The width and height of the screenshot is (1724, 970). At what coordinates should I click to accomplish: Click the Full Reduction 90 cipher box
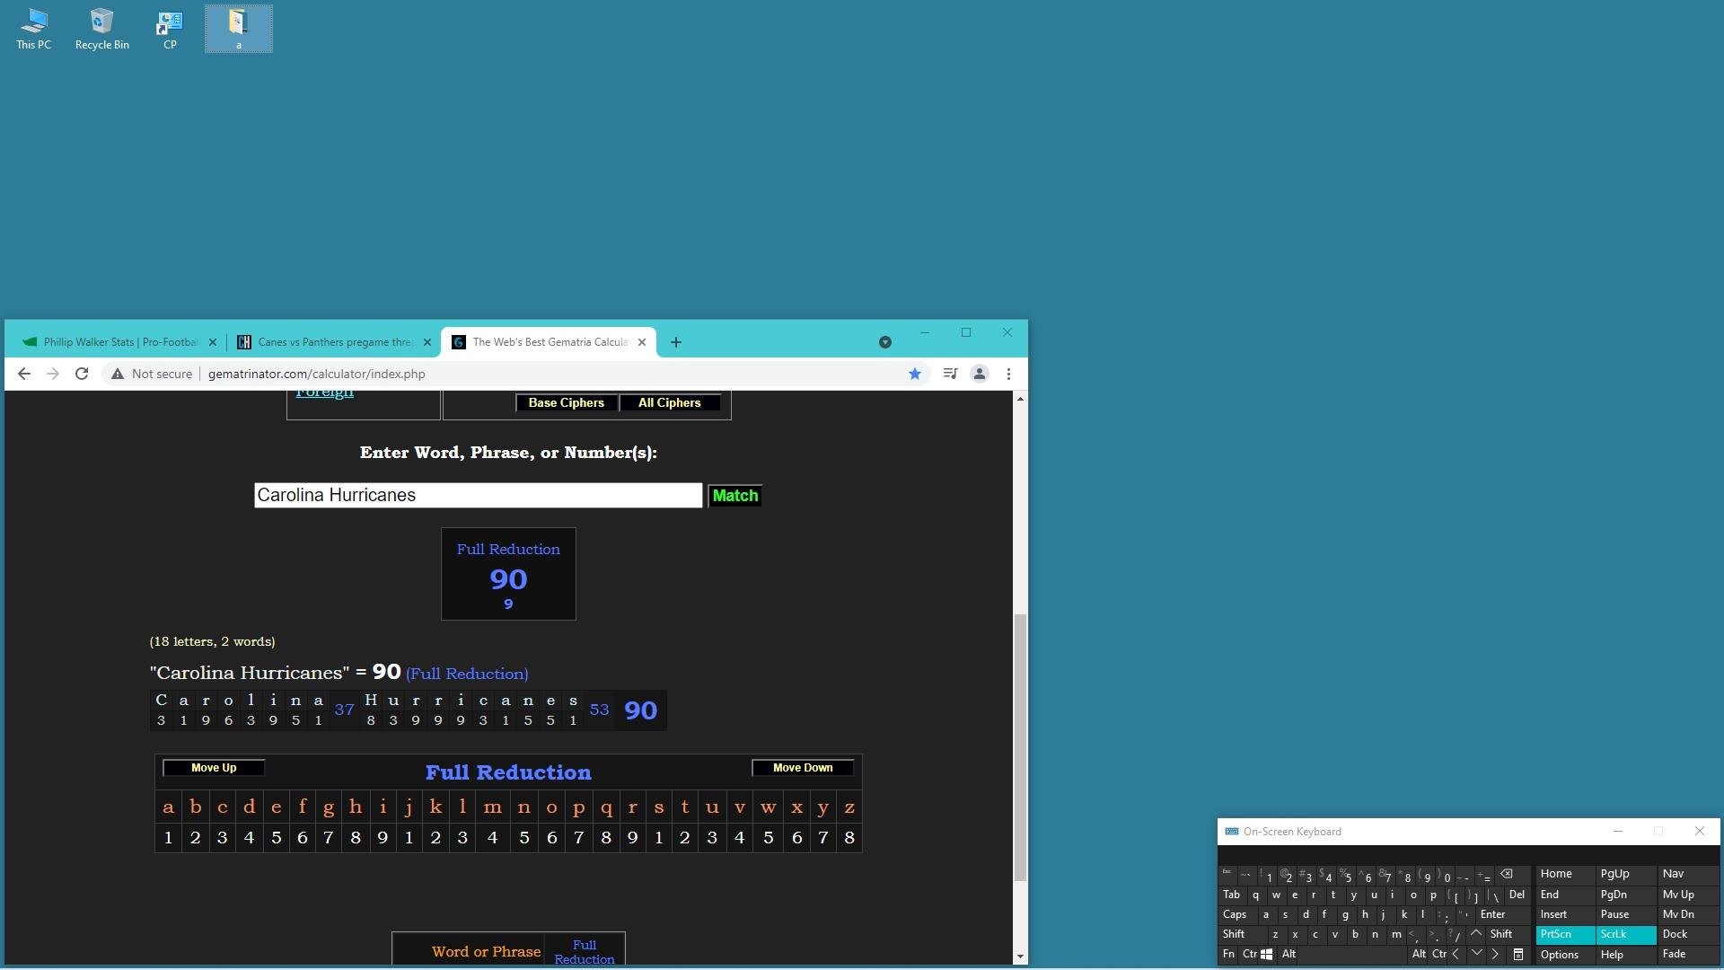coord(508,574)
